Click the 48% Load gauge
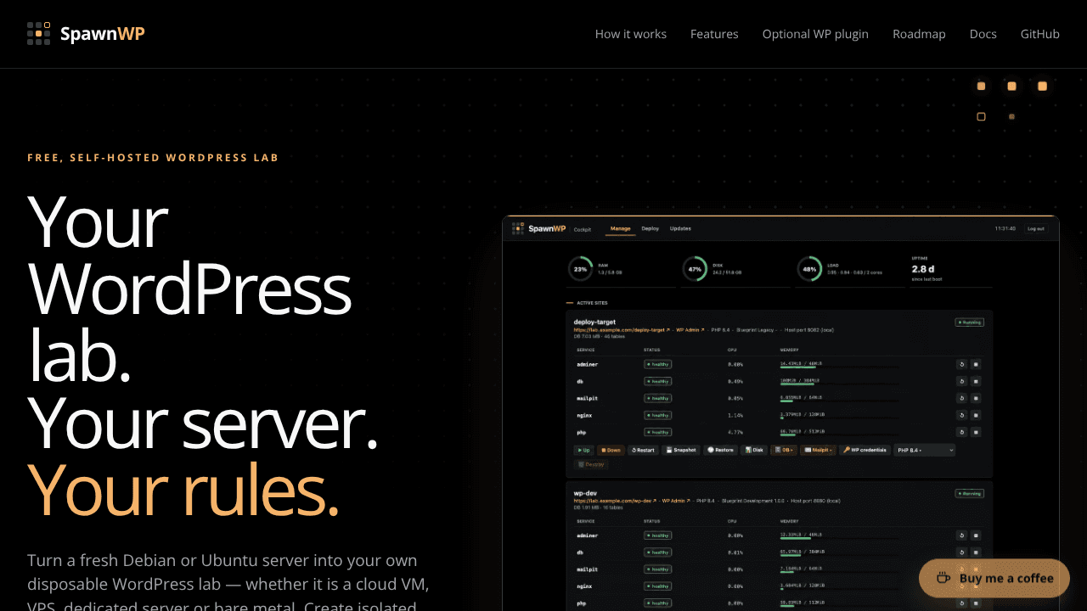The width and height of the screenshot is (1087, 611). coord(809,269)
